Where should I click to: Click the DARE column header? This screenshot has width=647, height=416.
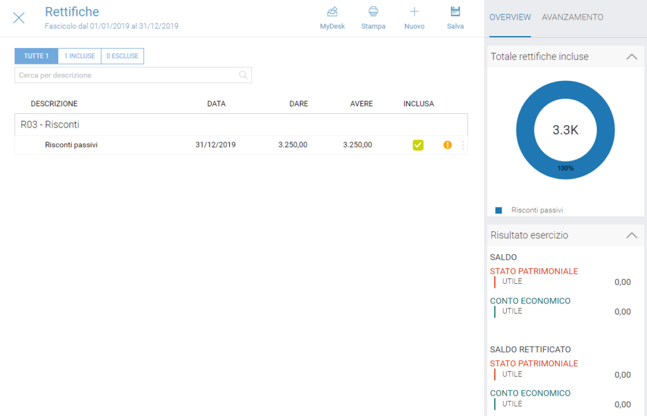299,104
